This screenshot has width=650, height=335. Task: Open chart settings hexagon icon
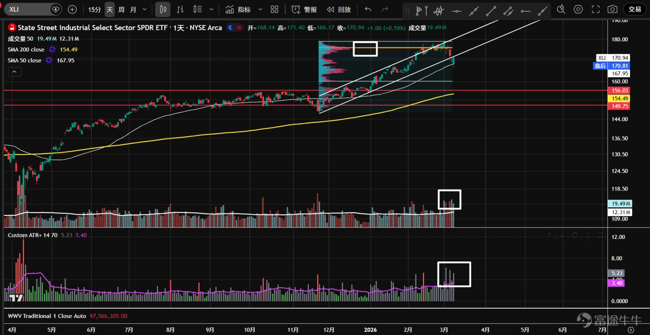click(578, 9)
